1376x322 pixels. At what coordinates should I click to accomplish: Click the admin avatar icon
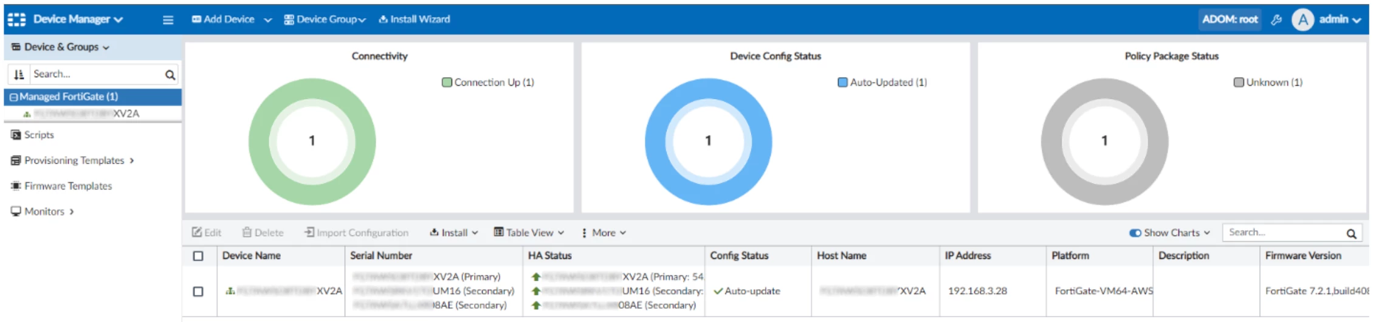click(x=1302, y=20)
